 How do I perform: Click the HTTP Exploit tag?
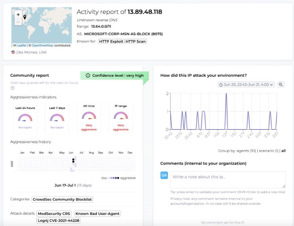click(110, 41)
